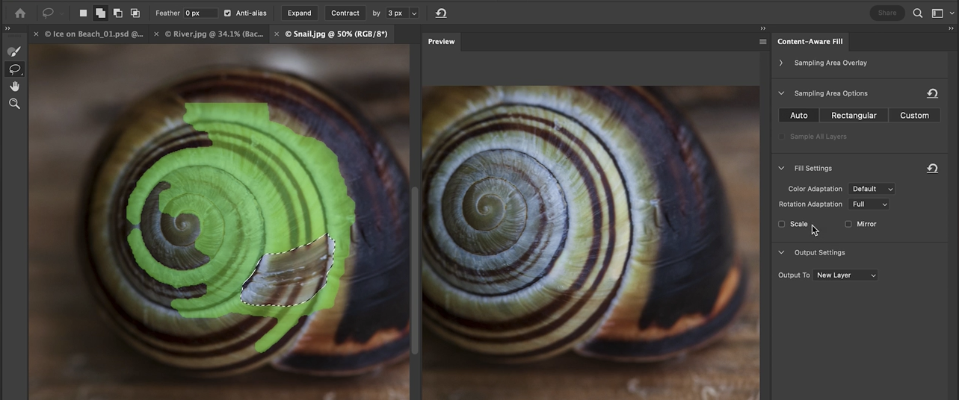Click the Expand selection button
Image resolution: width=959 pixels, height=400 pixels.
pos(299,13)
